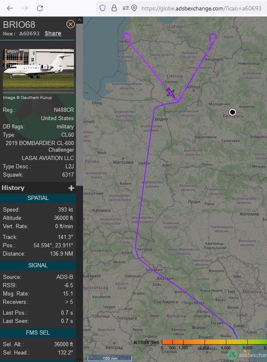Viewport: 267px width, 362px height.
Task: Reload the page with refresh icon
Action: click(x=40, y=8)
